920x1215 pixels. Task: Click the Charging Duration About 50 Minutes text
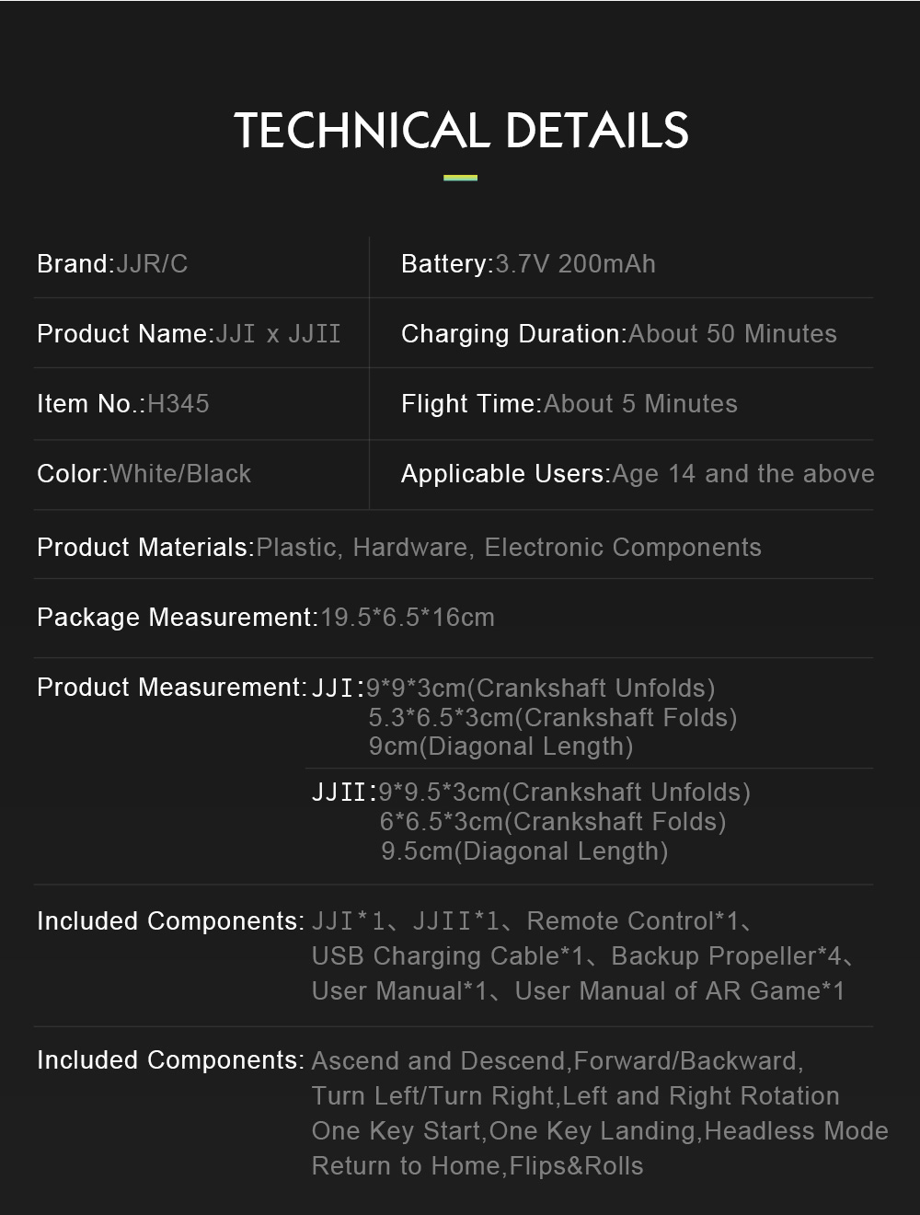tap(618, 334)
